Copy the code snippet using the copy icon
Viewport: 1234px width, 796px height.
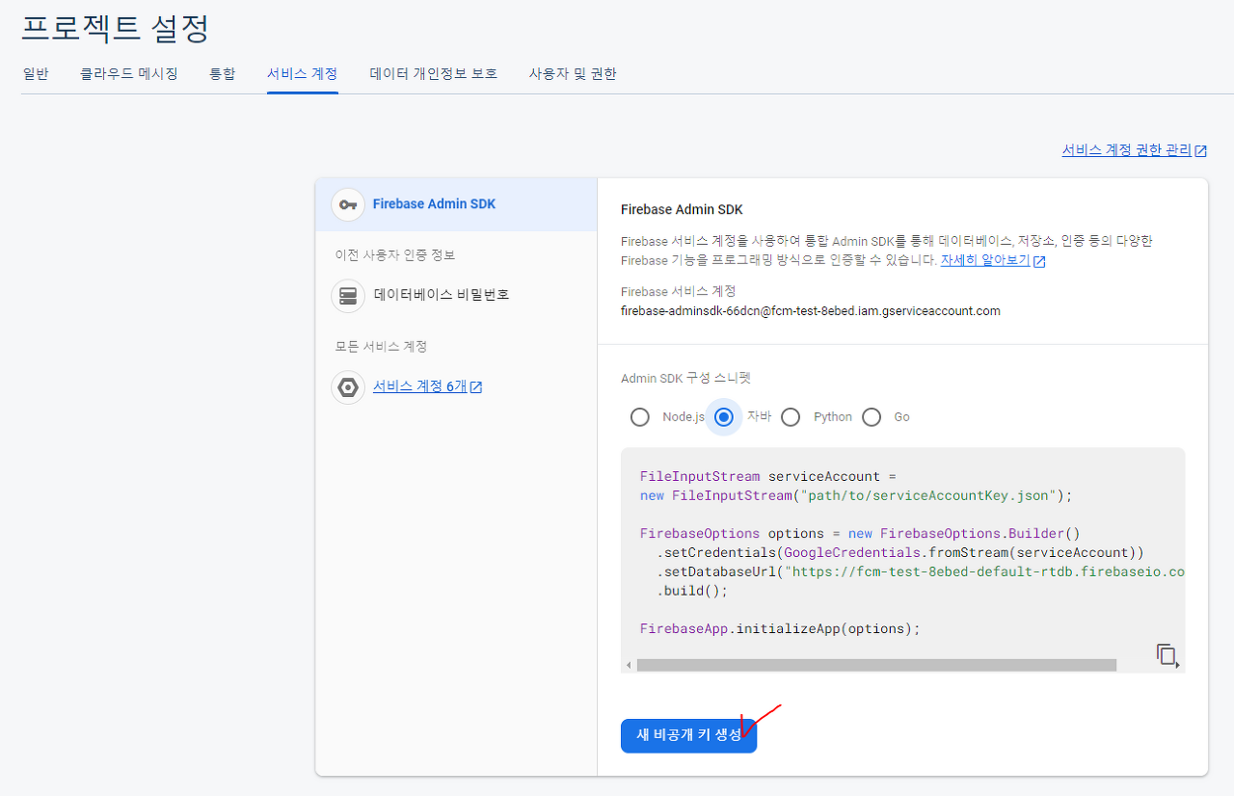pos(1167,654)
